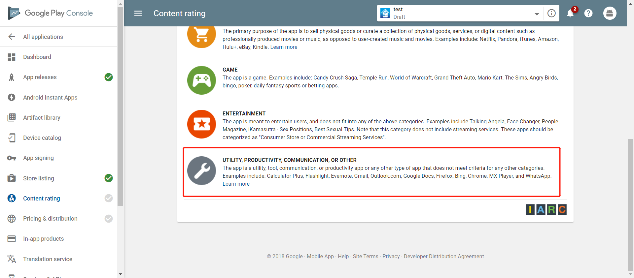Viewport: 634px width, 278px height.
Task: Click Learn more under Utility category
Action: tap(236, 184)
